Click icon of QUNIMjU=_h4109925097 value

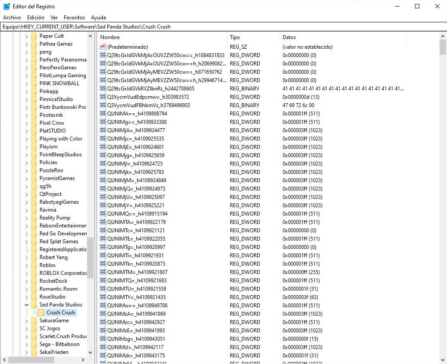pos(102,197)
